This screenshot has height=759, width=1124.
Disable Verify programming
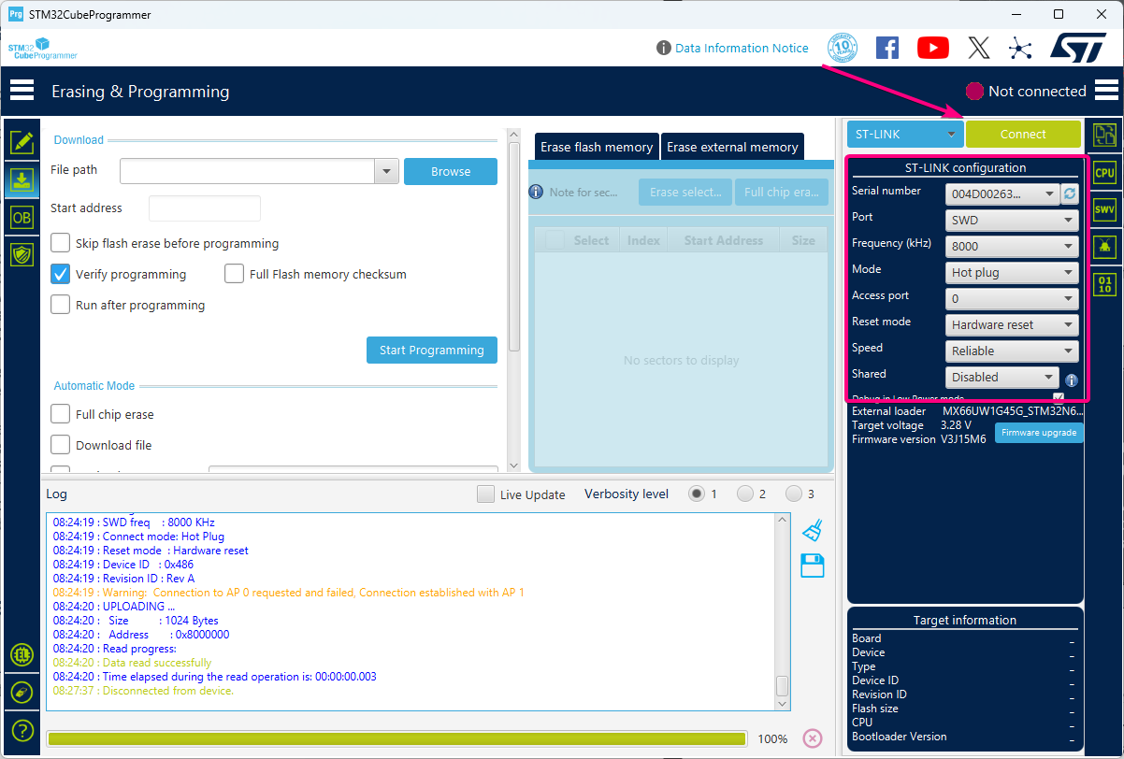(60, 274)
